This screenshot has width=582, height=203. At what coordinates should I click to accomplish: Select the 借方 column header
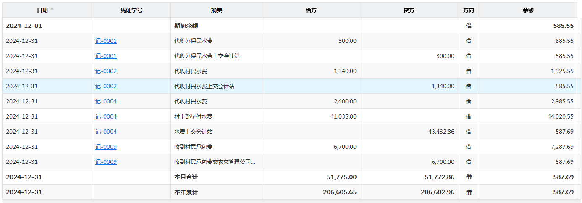[x=311, y=10]
